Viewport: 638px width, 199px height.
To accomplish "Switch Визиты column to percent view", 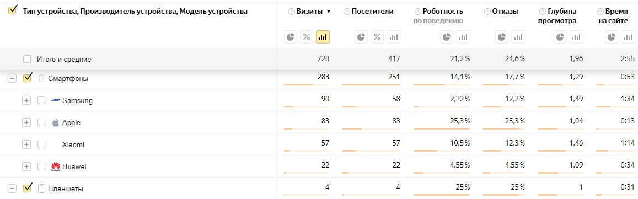I will tap(307, 37).
